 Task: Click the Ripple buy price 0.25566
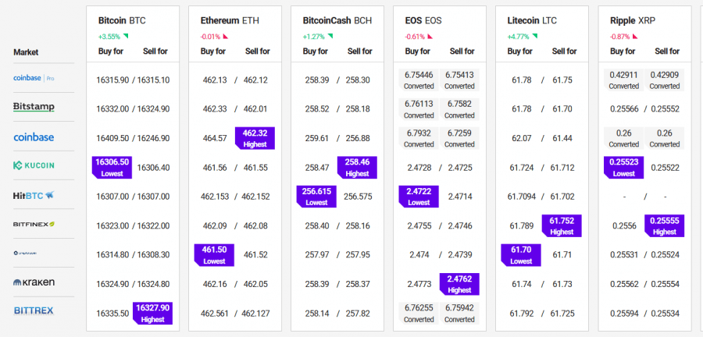click(x=624, y=109)
